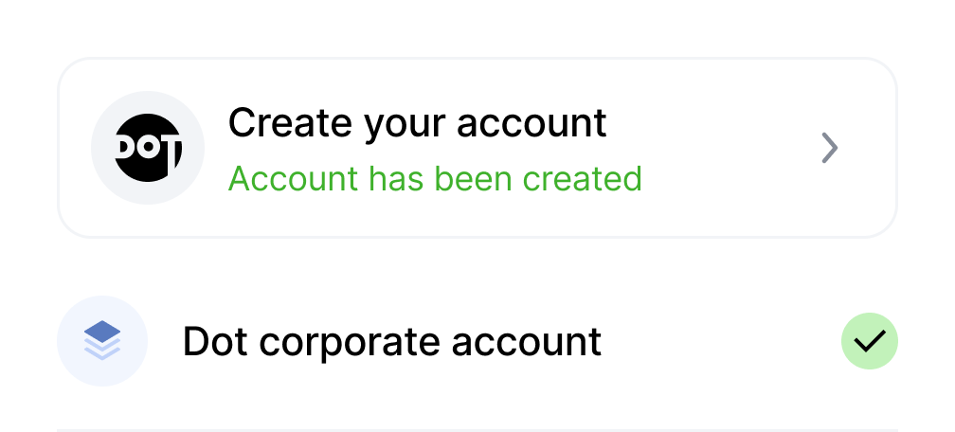Select the Create your account entry

pos(477,148)
